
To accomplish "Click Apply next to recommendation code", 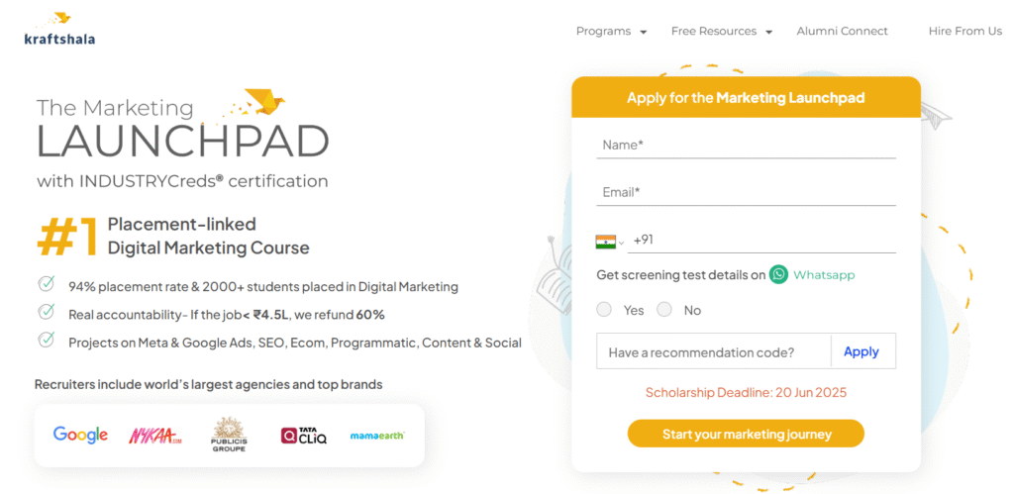I will (862, 351).
